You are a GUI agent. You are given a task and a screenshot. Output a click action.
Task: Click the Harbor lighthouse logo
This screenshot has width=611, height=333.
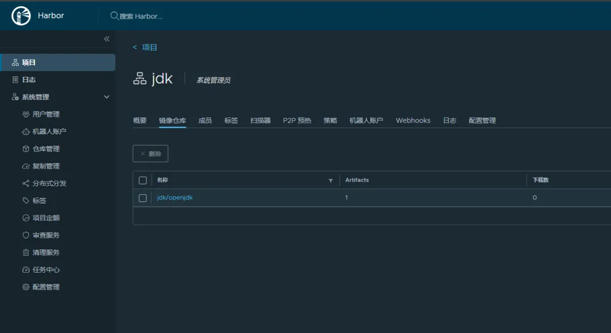tap(21, 16)
